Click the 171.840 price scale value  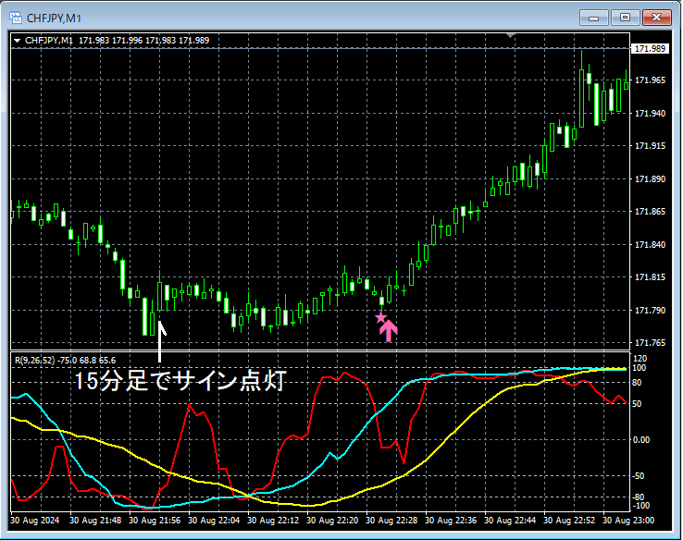click(650, 244)
